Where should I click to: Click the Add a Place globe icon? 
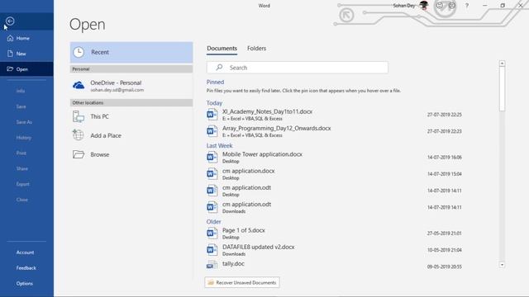pos(78,135)
